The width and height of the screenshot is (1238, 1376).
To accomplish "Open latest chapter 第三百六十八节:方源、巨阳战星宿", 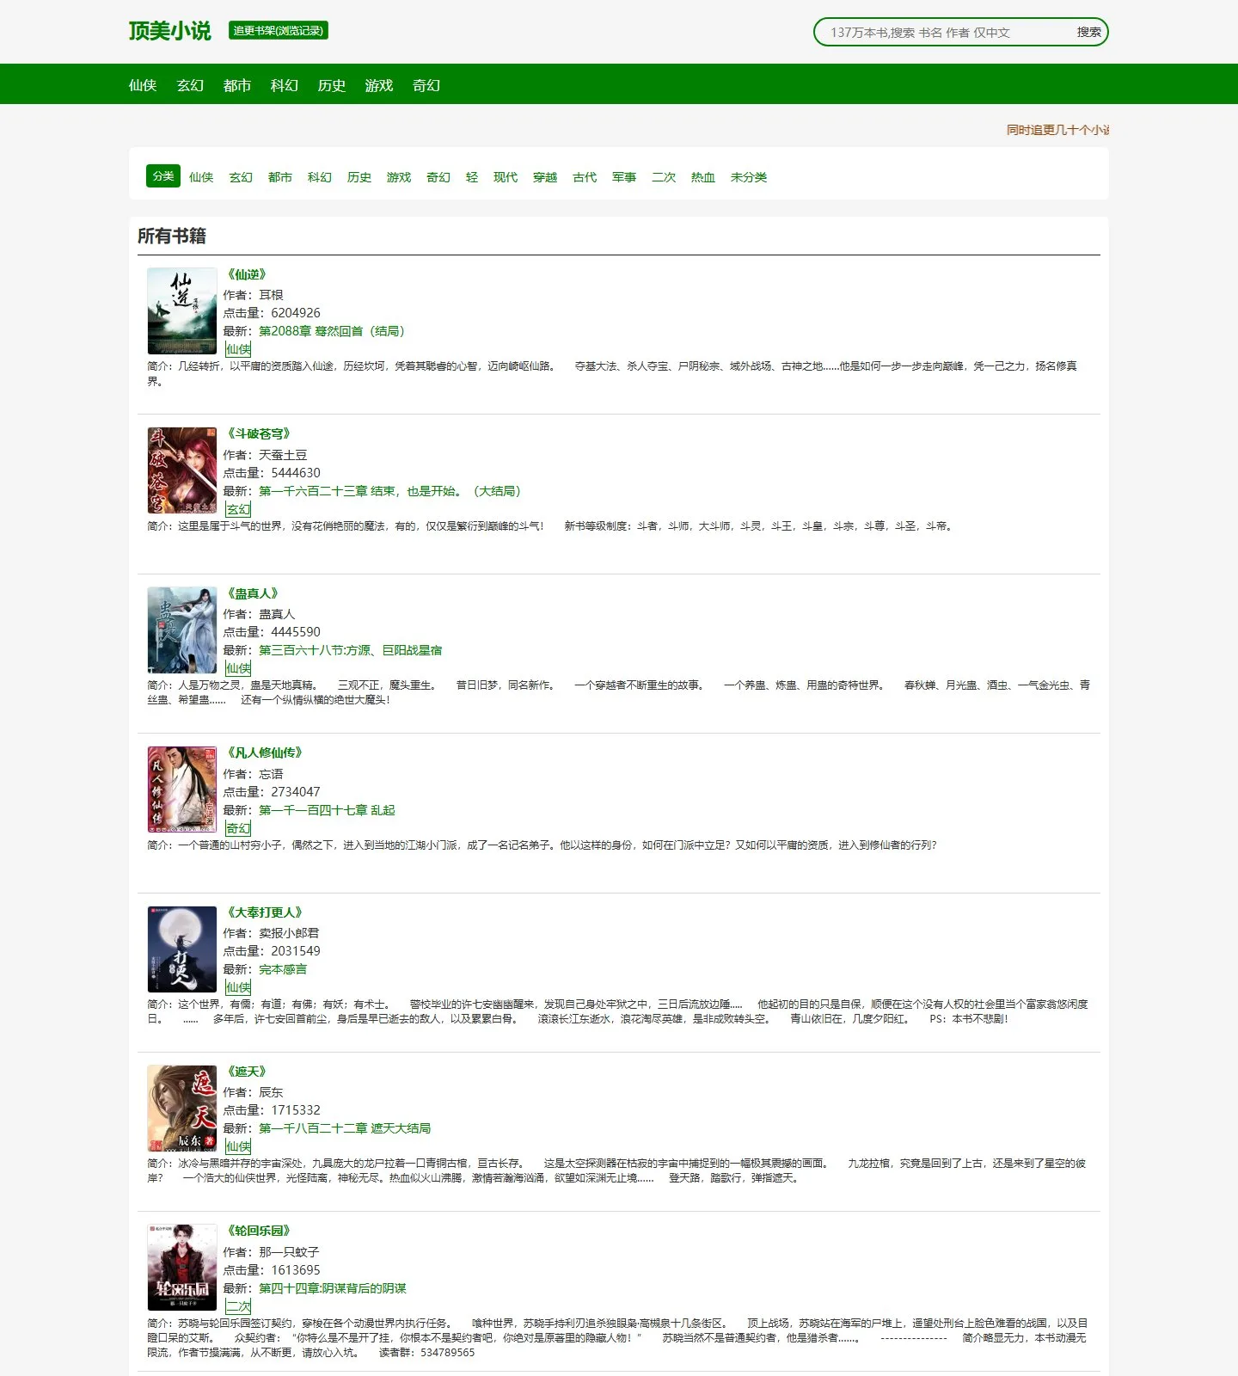I will tap(351, 650).
